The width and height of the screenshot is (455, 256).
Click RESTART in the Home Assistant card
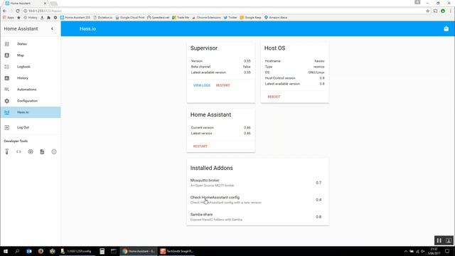pos(200,146)
